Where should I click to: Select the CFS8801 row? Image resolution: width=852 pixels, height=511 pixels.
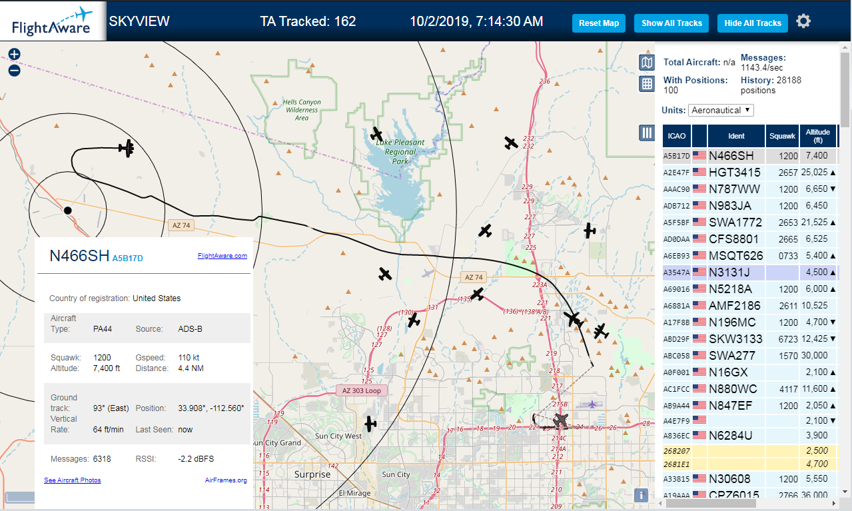(751, 239)
